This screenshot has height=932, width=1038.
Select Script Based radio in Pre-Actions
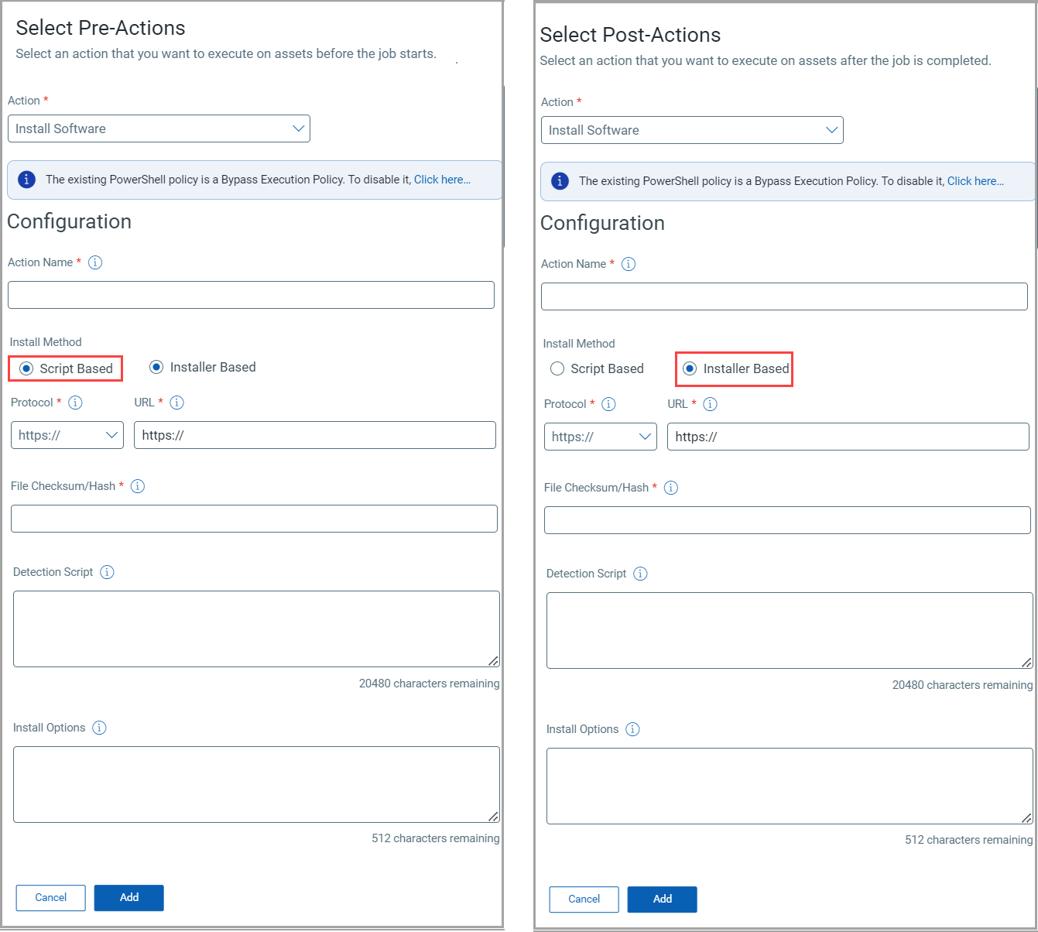[26, 368]
